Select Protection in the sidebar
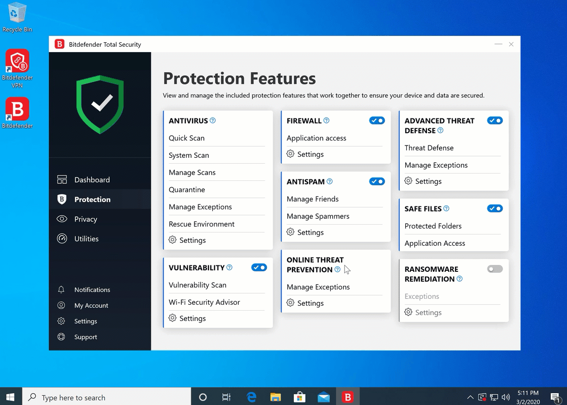The height and width of the screenshot is (405, 567). [100, 199]
